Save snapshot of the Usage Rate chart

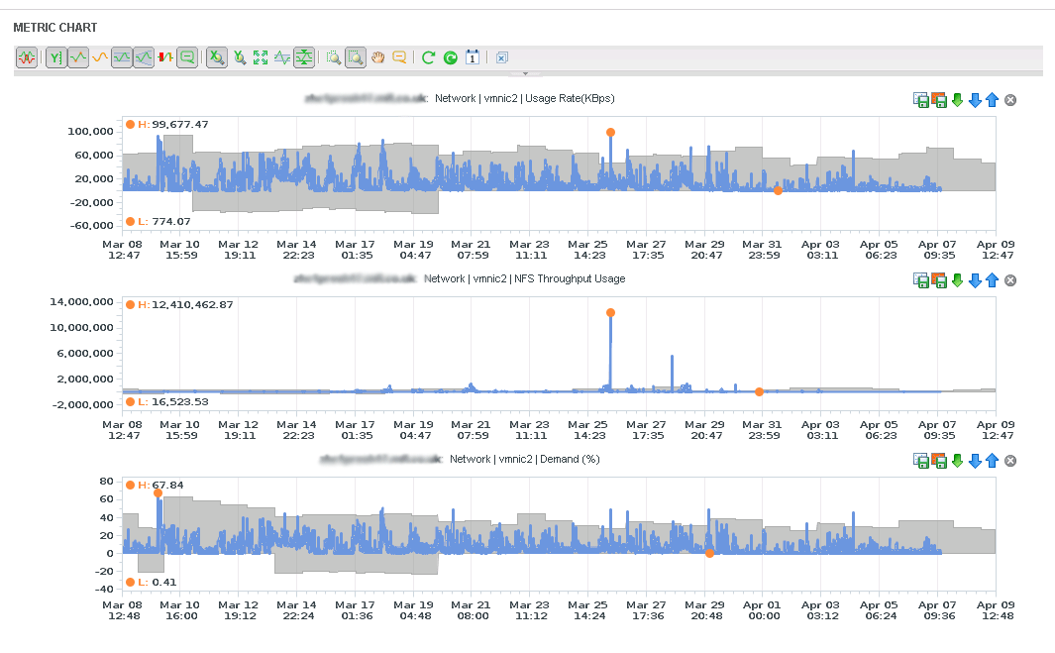click(921, 100)
